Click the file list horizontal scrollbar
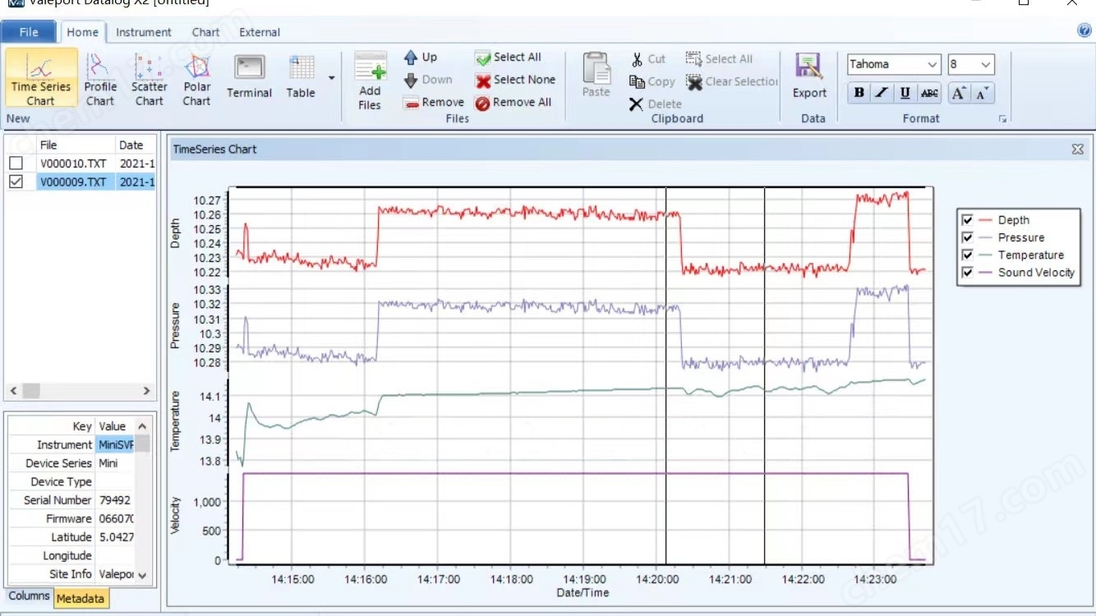Viewport: 1096px width, 616px height. [x=80, y=391]
